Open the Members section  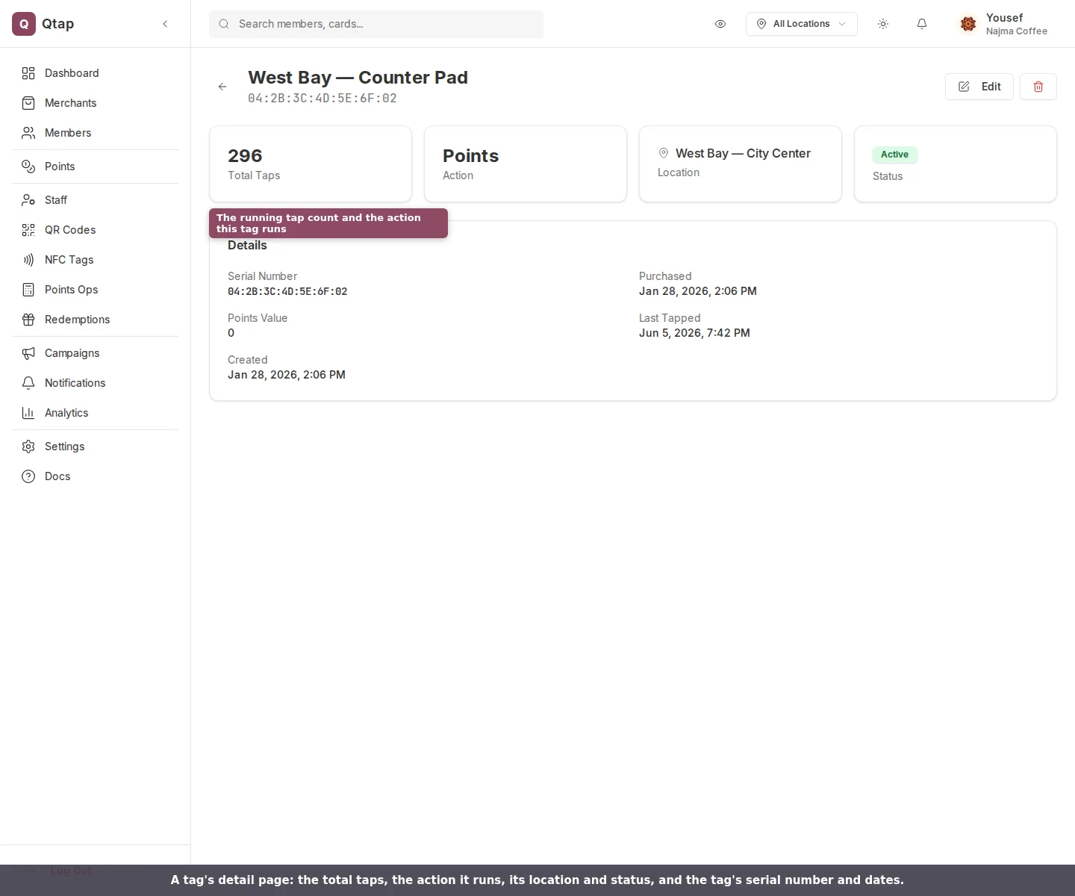[x=95, y=133]
